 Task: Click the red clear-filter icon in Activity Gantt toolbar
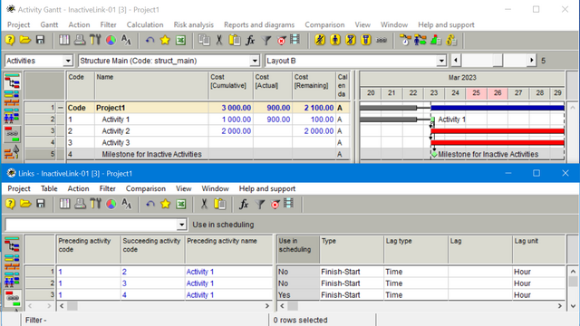pyautogui.click(x=281, y=40)
